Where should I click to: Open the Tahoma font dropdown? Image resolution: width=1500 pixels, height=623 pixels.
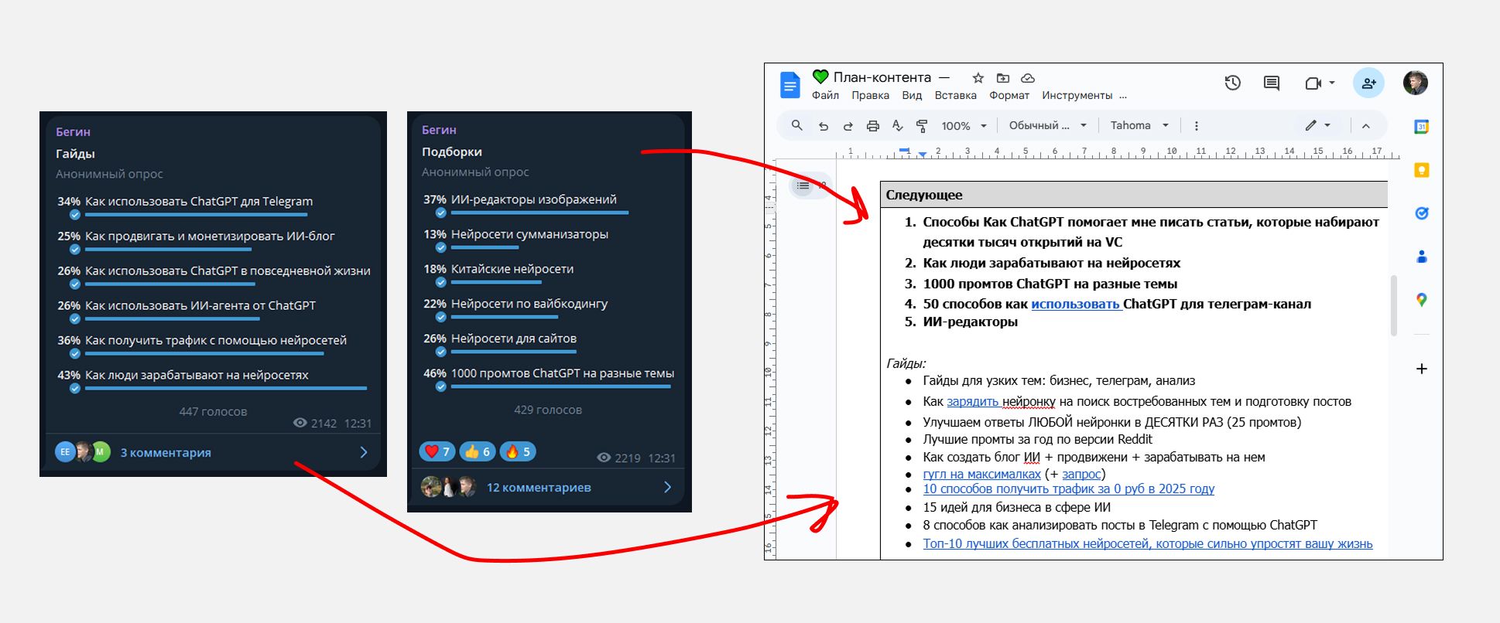click(x=1139, y=126)
